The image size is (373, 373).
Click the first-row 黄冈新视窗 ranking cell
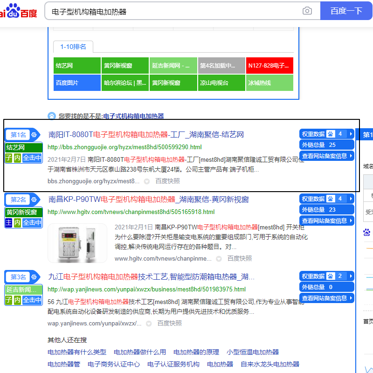tap(125, 65)
